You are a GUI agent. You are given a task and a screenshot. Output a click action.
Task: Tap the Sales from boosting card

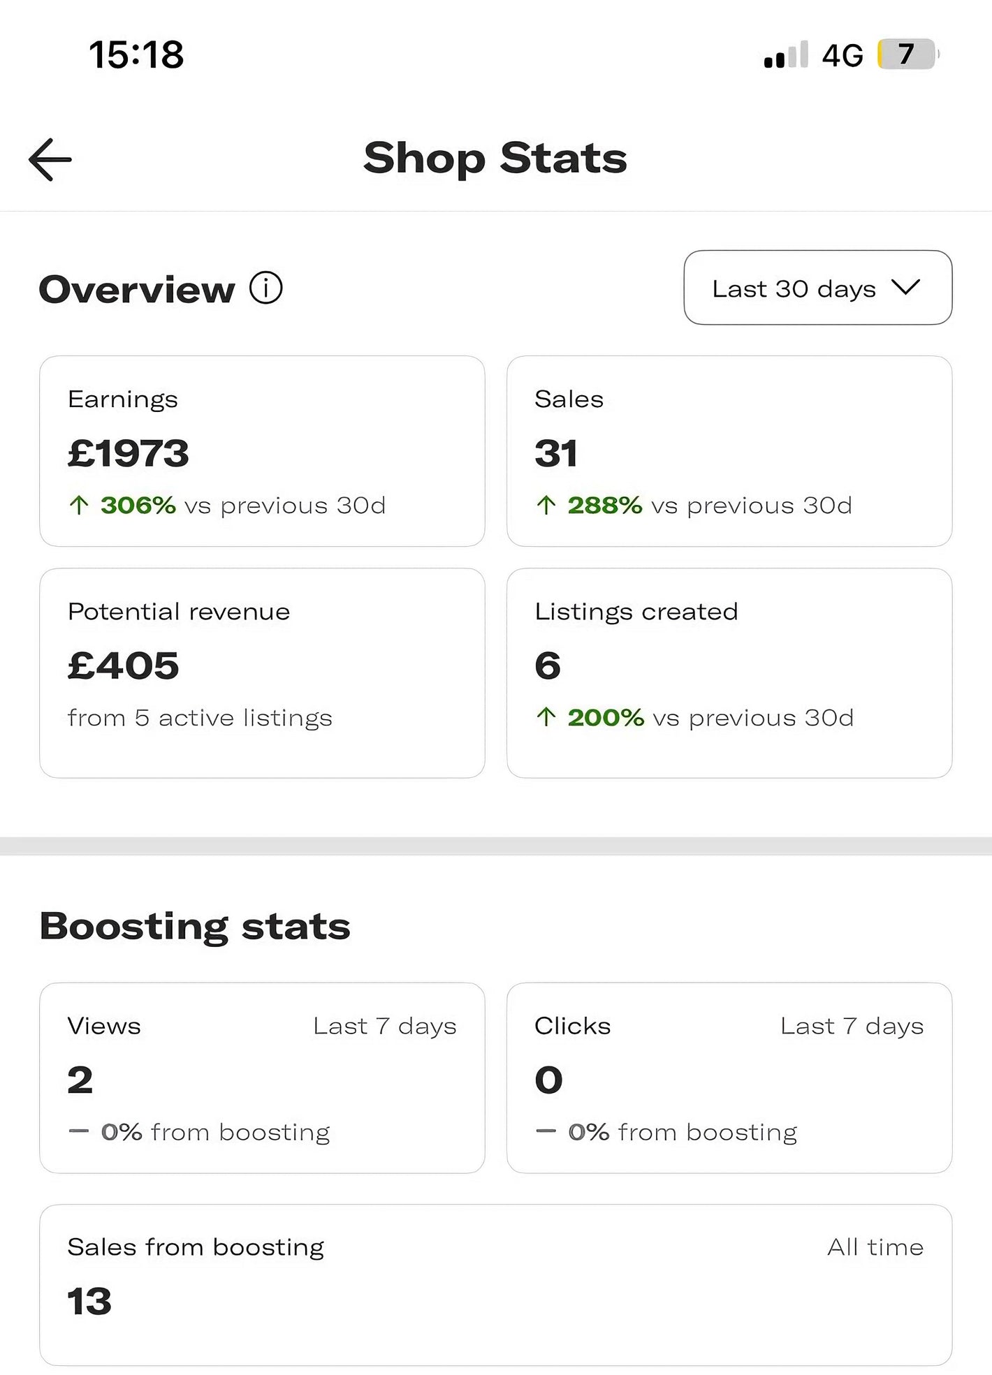pos(495,1284)
